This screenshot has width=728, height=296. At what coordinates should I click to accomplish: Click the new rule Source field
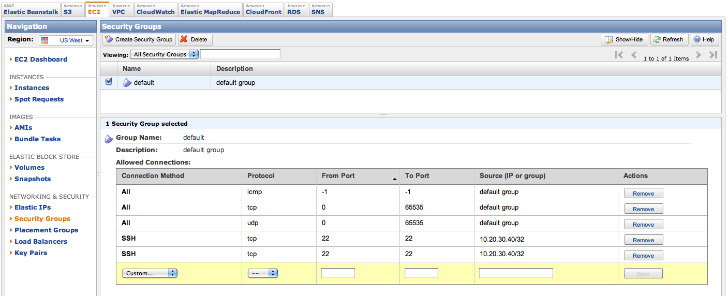pos(516,273)
